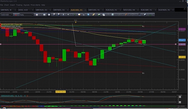
Task: Expand the template icon dropdown arrow
Action: [x=116, y=15]
